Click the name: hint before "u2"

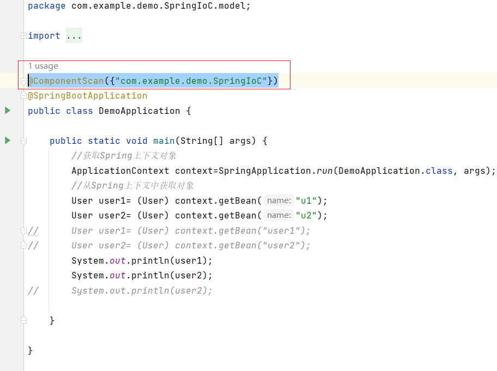point(278,215)
